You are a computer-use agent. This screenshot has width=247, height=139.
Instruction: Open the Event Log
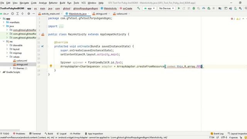[x=217, y=134]
